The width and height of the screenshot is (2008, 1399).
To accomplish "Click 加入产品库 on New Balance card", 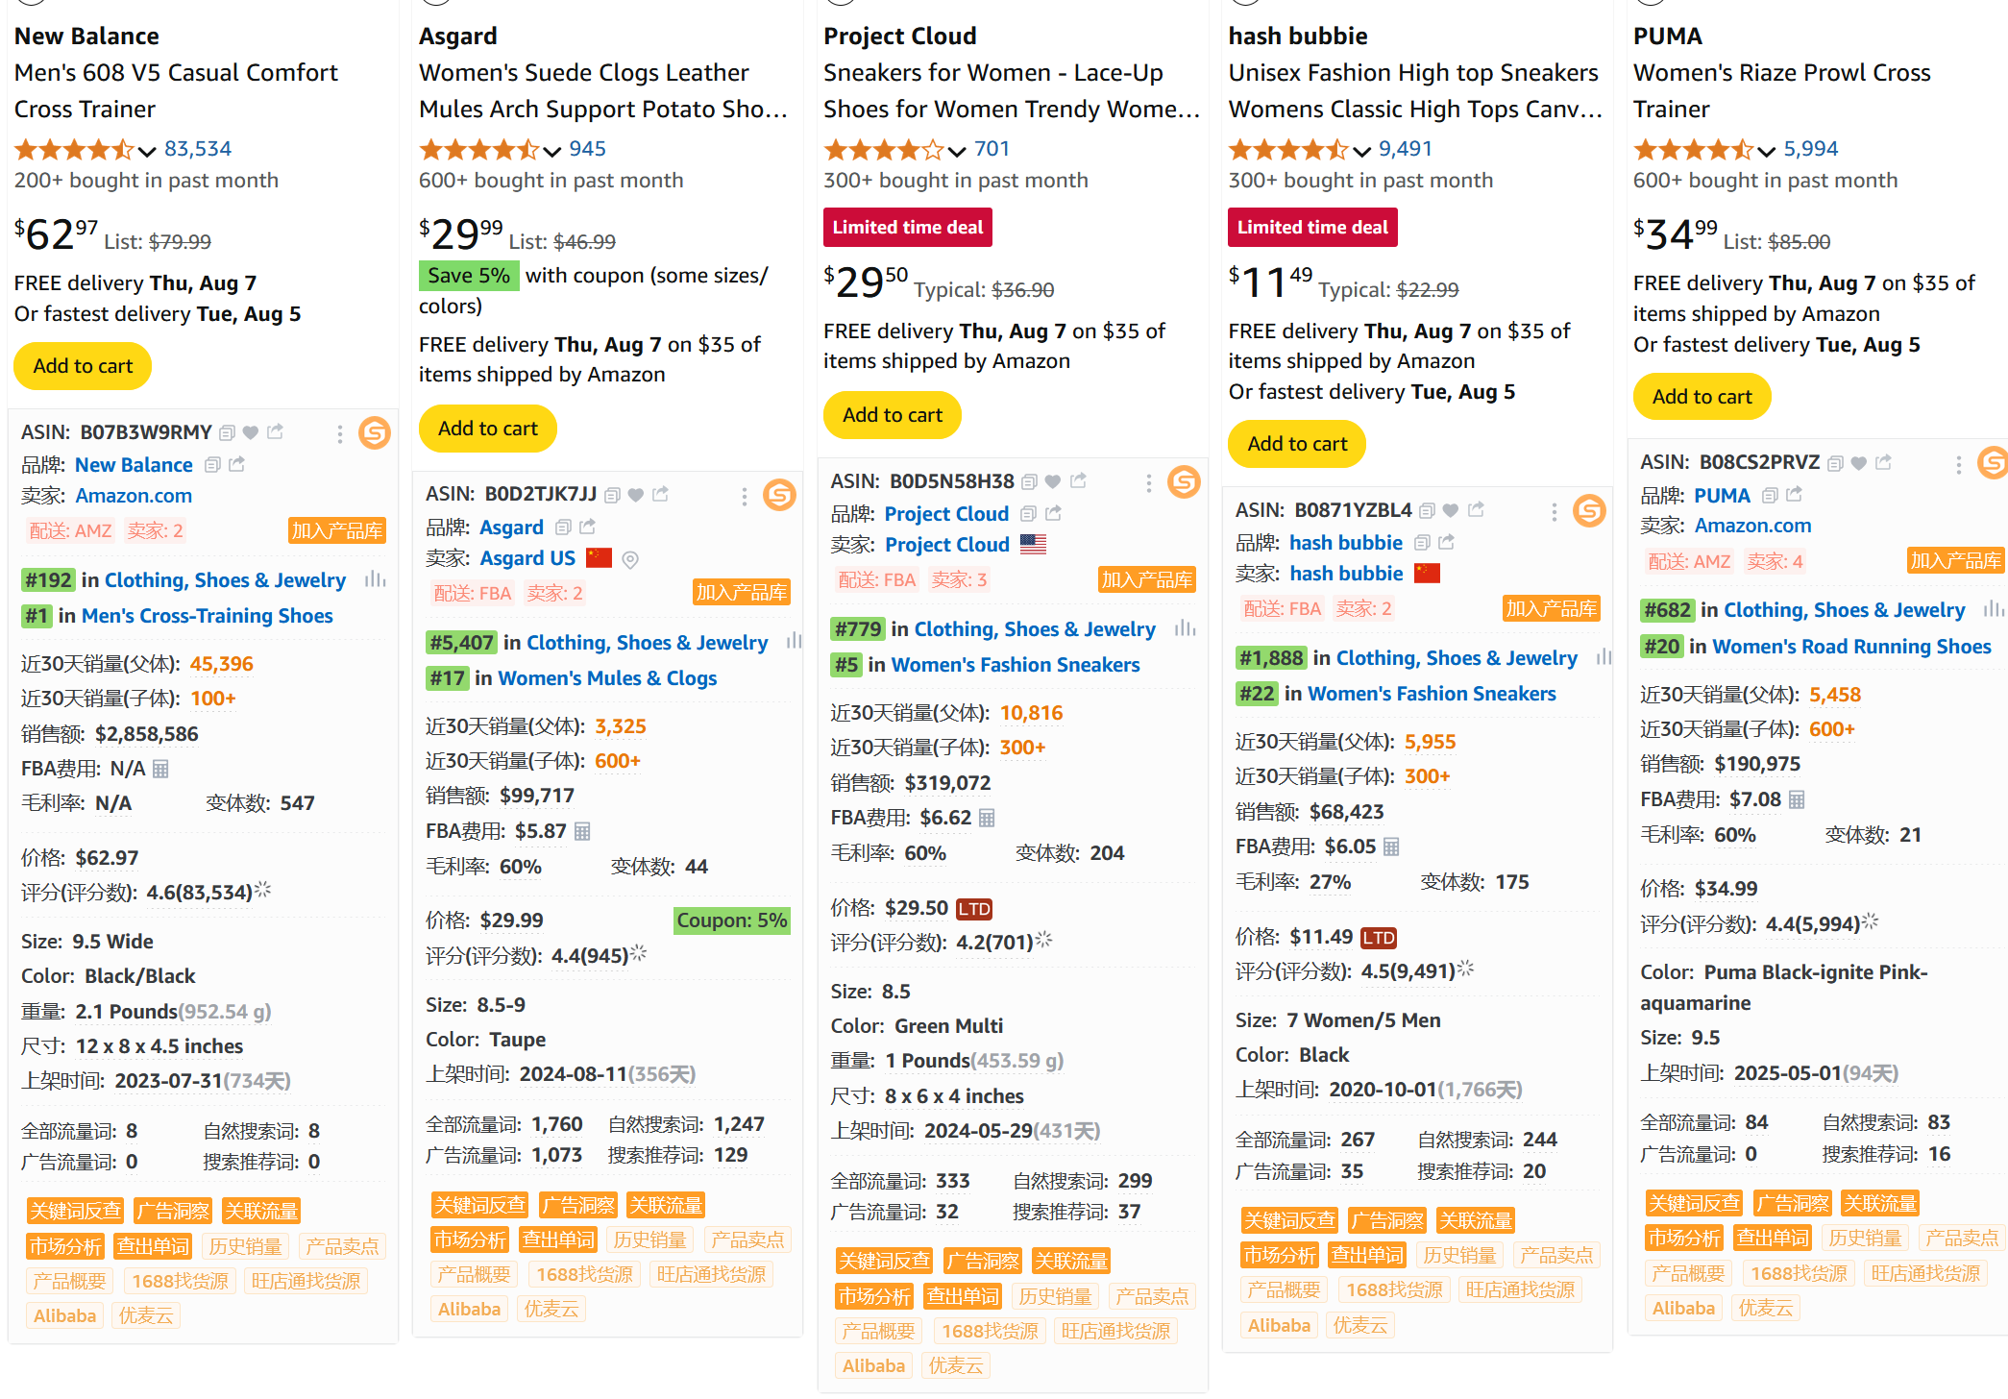I will 337,530.
